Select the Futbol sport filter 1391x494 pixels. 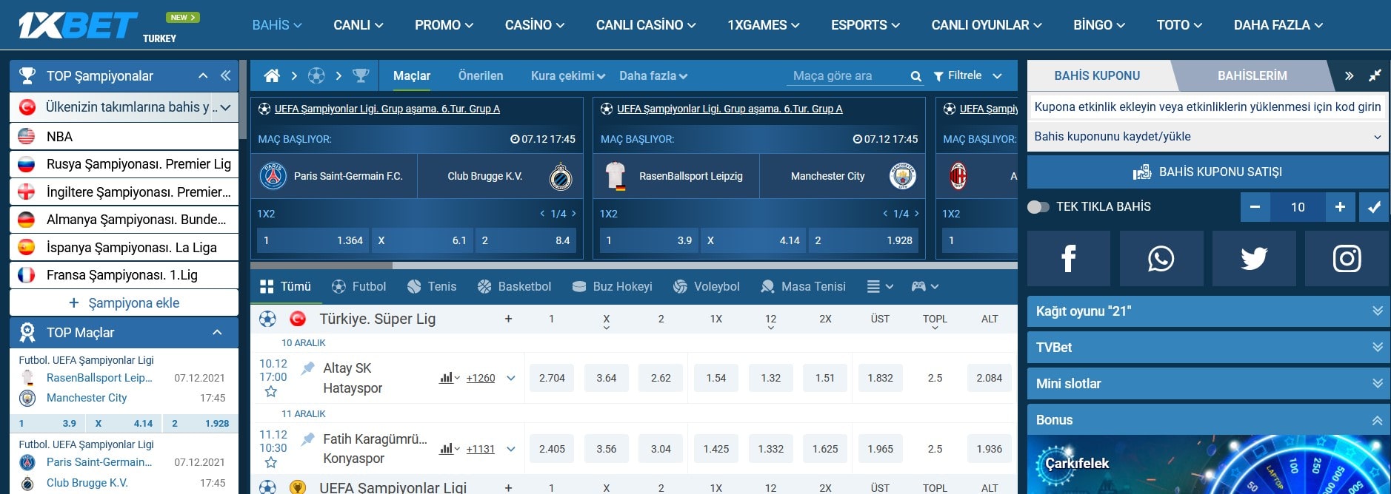(359, 286)
